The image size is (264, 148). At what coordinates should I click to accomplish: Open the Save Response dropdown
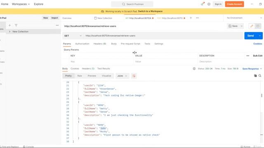tap(252, 69)
